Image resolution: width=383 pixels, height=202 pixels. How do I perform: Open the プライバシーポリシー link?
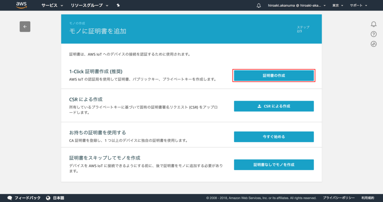pyautogui.click(x=339, y=198)
